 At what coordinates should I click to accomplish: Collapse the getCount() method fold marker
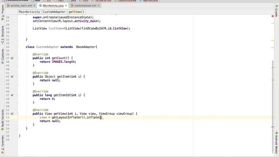point(17,58)
